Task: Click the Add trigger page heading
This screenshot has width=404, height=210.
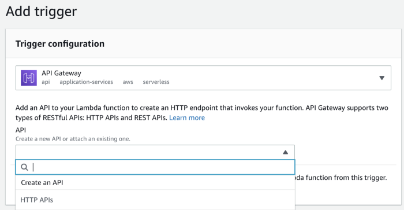Action: (x=41, y=12)
